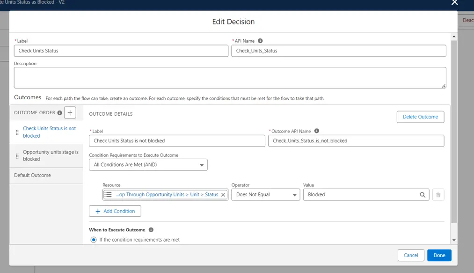
Task: Click the API Name info icon
Action: click(260, 41)
